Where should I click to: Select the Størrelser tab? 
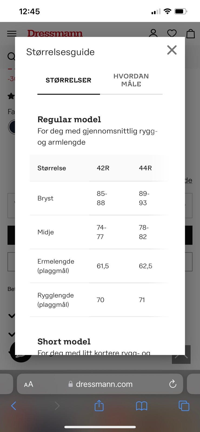click(68, 80)
